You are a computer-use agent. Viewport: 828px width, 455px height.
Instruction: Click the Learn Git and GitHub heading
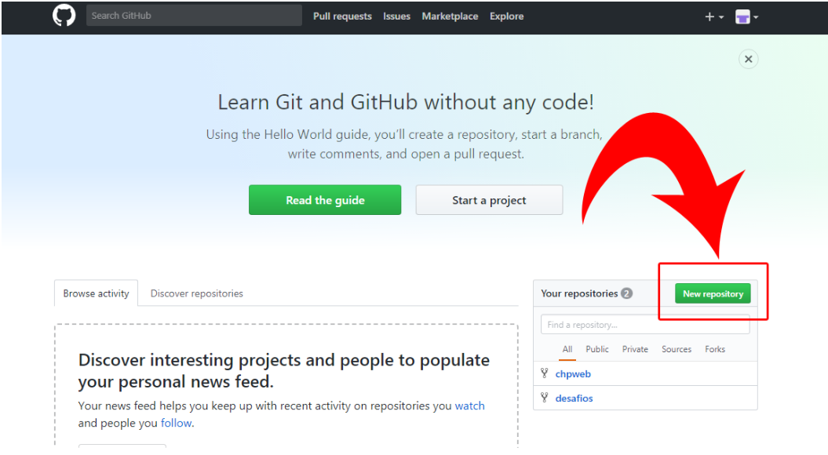(x=406, y=103)
